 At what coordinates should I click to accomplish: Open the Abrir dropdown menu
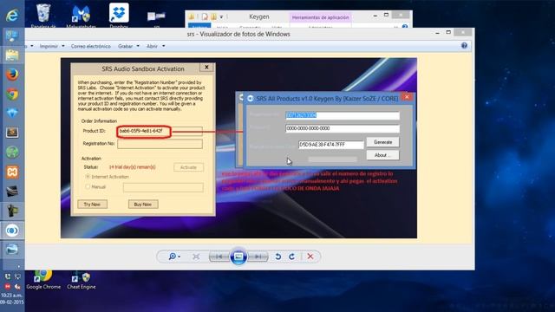(x=155, y=46)
